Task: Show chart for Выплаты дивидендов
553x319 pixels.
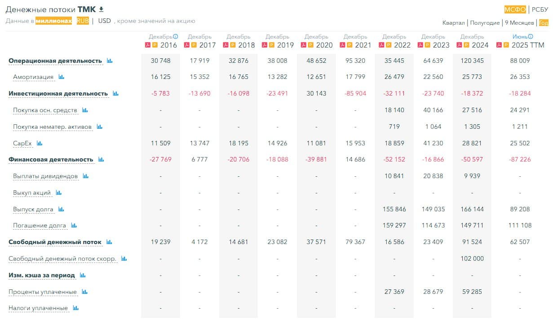Action: point(85,176)
